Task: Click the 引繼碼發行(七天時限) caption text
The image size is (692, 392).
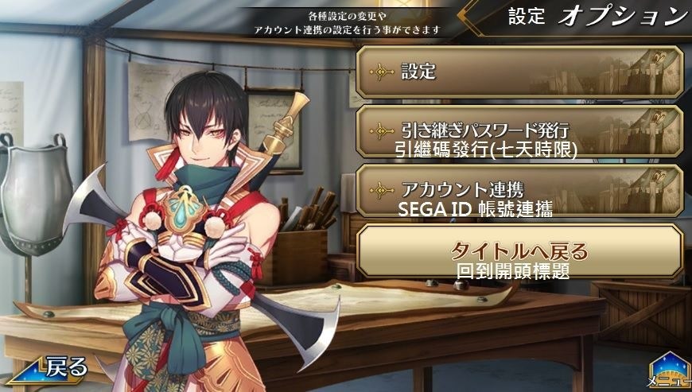Action: [x=486, y=150]
